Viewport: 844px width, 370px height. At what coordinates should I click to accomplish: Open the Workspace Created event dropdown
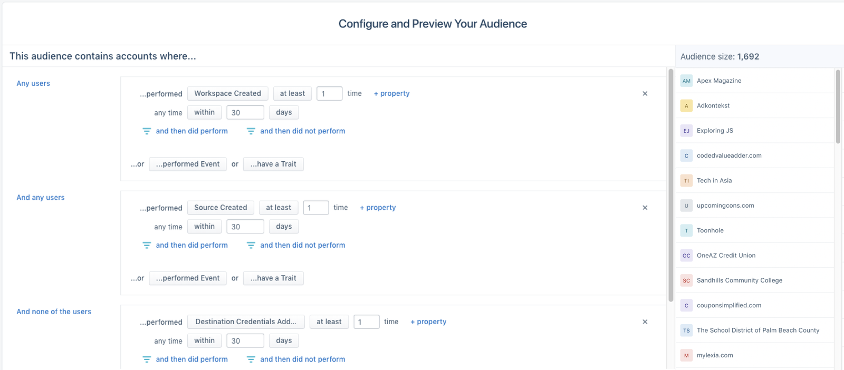pyautogui.click(x=227, y=93)
